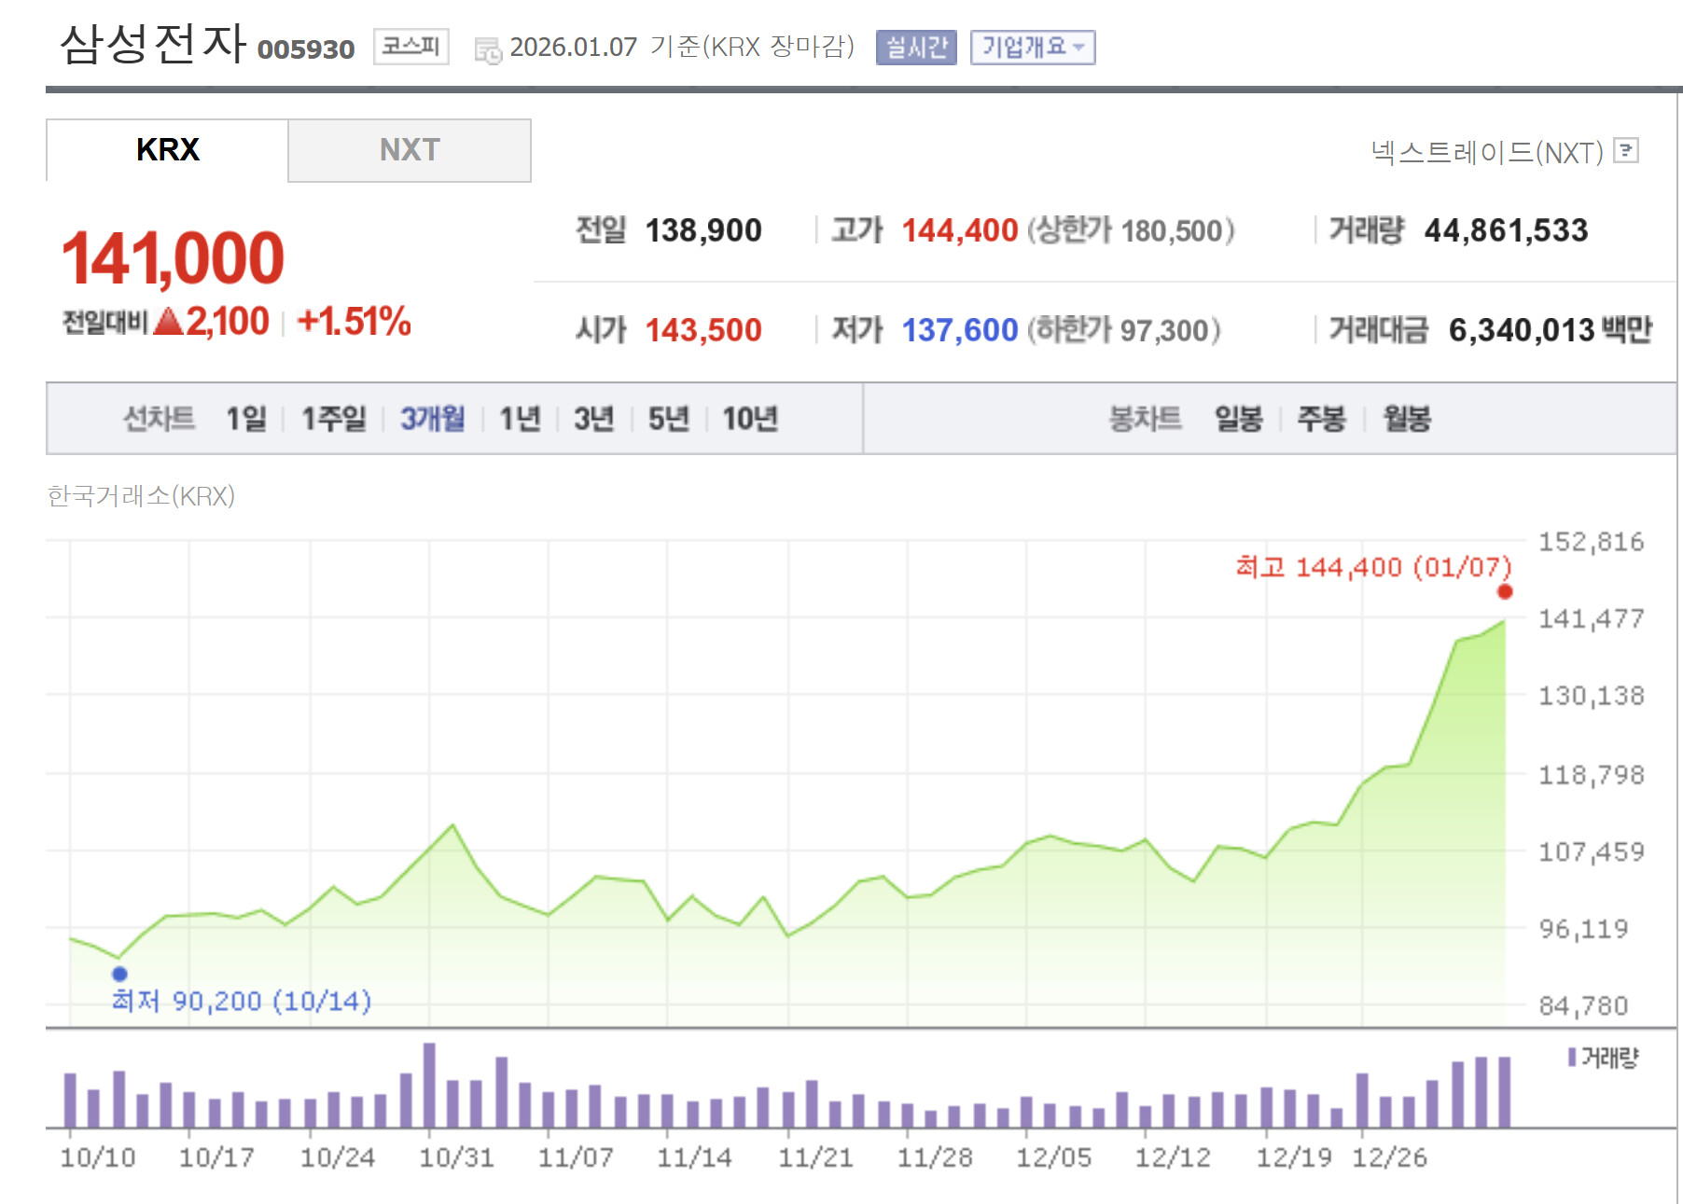
Task: Click the price line peak near 10/31
Action: click(453, 825)
